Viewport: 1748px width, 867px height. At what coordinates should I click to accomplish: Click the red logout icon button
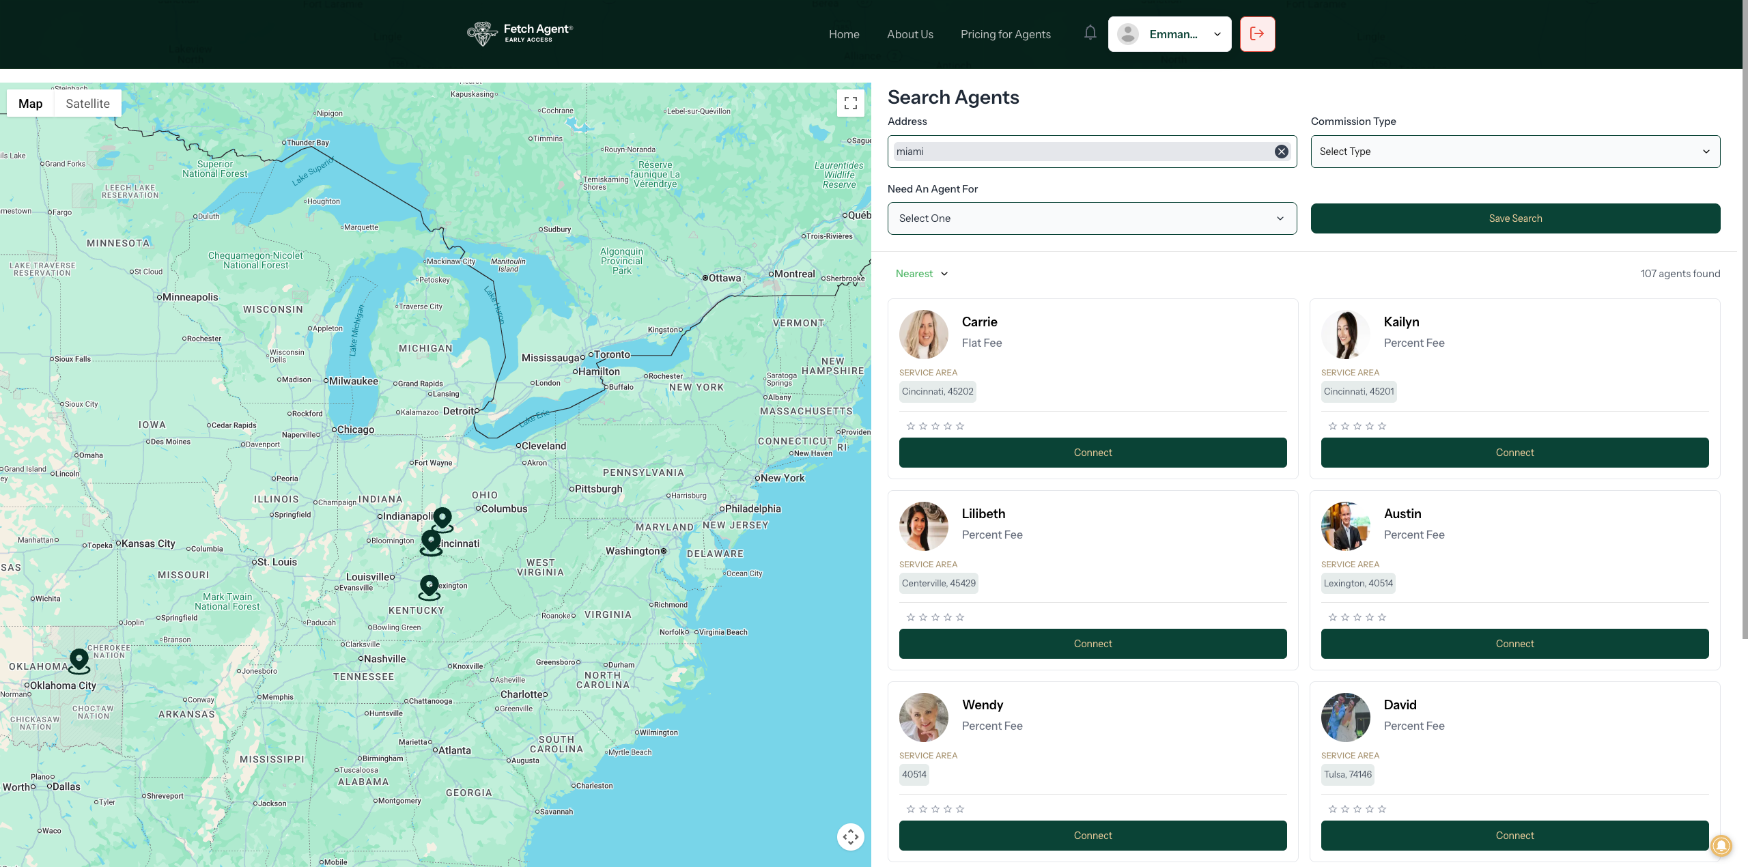pos(1257,34)
